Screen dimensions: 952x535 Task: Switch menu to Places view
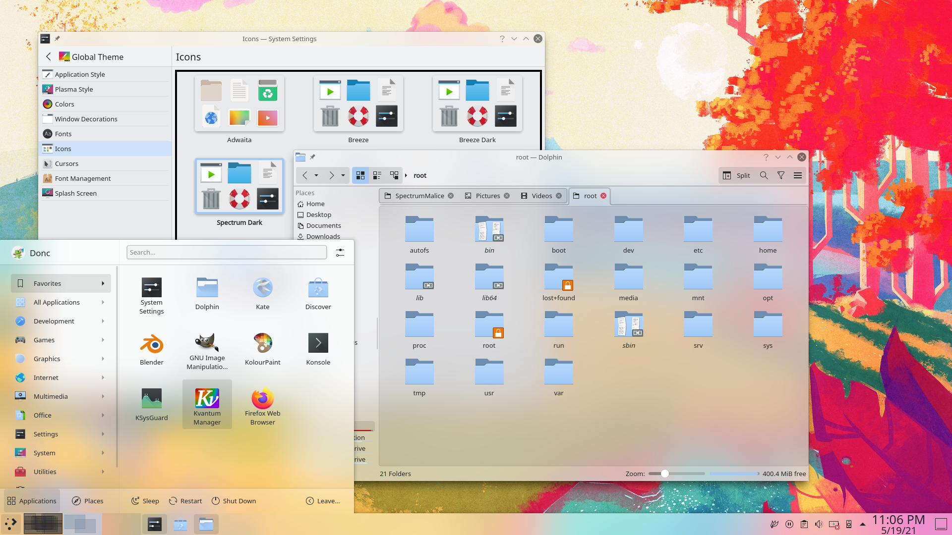coord(88,501)
